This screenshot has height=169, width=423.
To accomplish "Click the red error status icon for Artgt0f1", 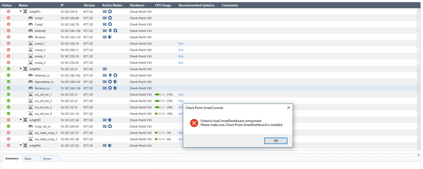I will pyautogui.click(x=9, y=11).
